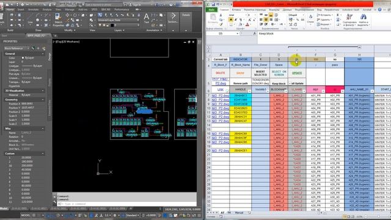Click the Excel fill color icon

240,24
